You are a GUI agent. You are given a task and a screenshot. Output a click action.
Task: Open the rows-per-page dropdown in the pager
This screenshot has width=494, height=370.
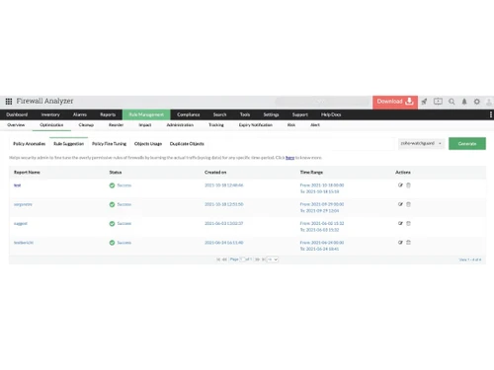pos(273,259)
